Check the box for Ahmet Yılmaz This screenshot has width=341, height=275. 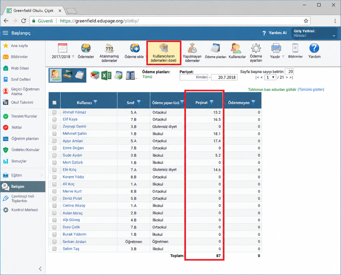(x=54, y=112)
